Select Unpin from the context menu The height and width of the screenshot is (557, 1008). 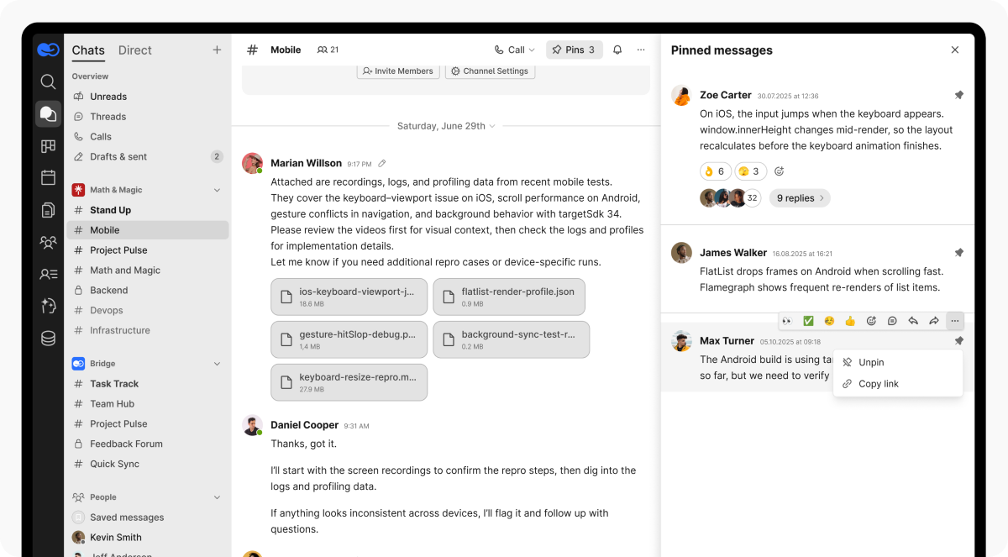point(871,362)
